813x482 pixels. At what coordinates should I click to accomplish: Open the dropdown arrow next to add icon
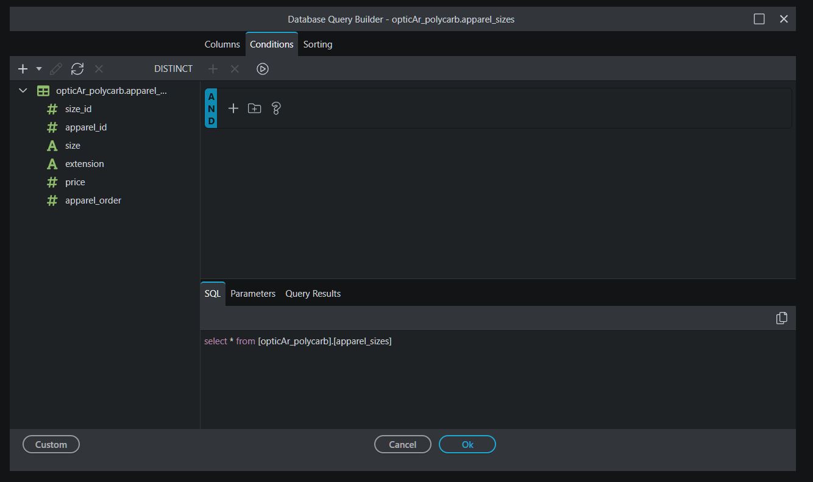39,69
